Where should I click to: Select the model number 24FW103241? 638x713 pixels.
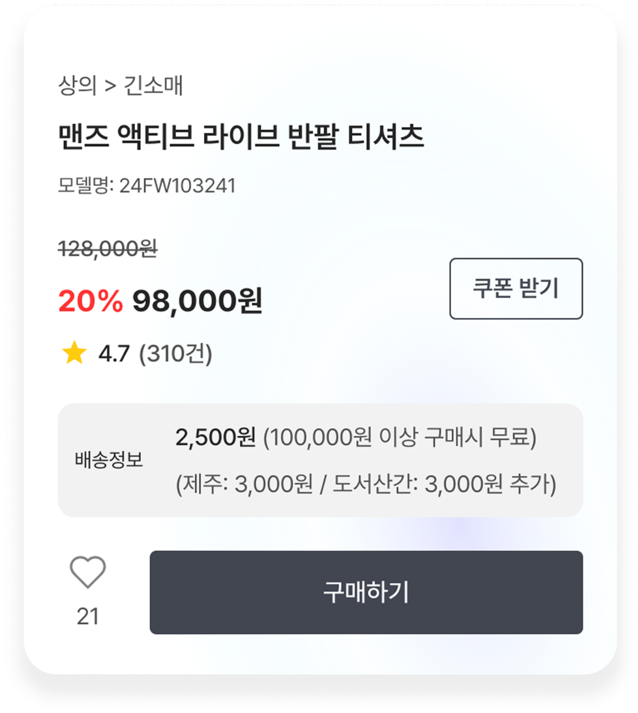point(177,186)
